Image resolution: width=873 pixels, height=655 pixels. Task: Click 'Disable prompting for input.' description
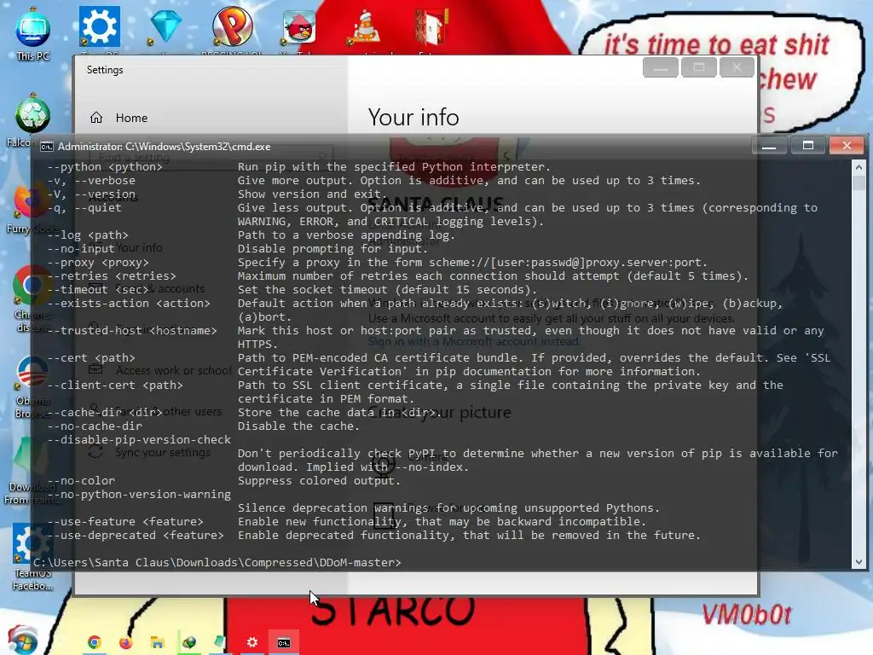coord(333,248)
